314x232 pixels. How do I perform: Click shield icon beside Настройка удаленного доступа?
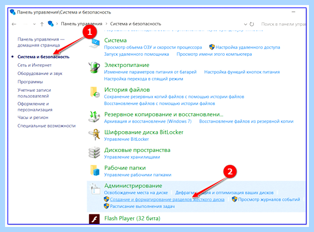coord(212,47)
